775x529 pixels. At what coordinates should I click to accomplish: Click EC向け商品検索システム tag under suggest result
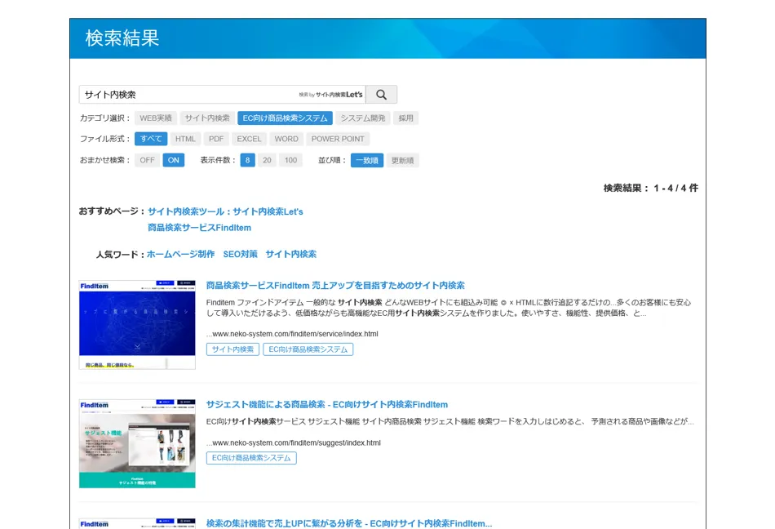pyautogui.click(x=251, y=458)
